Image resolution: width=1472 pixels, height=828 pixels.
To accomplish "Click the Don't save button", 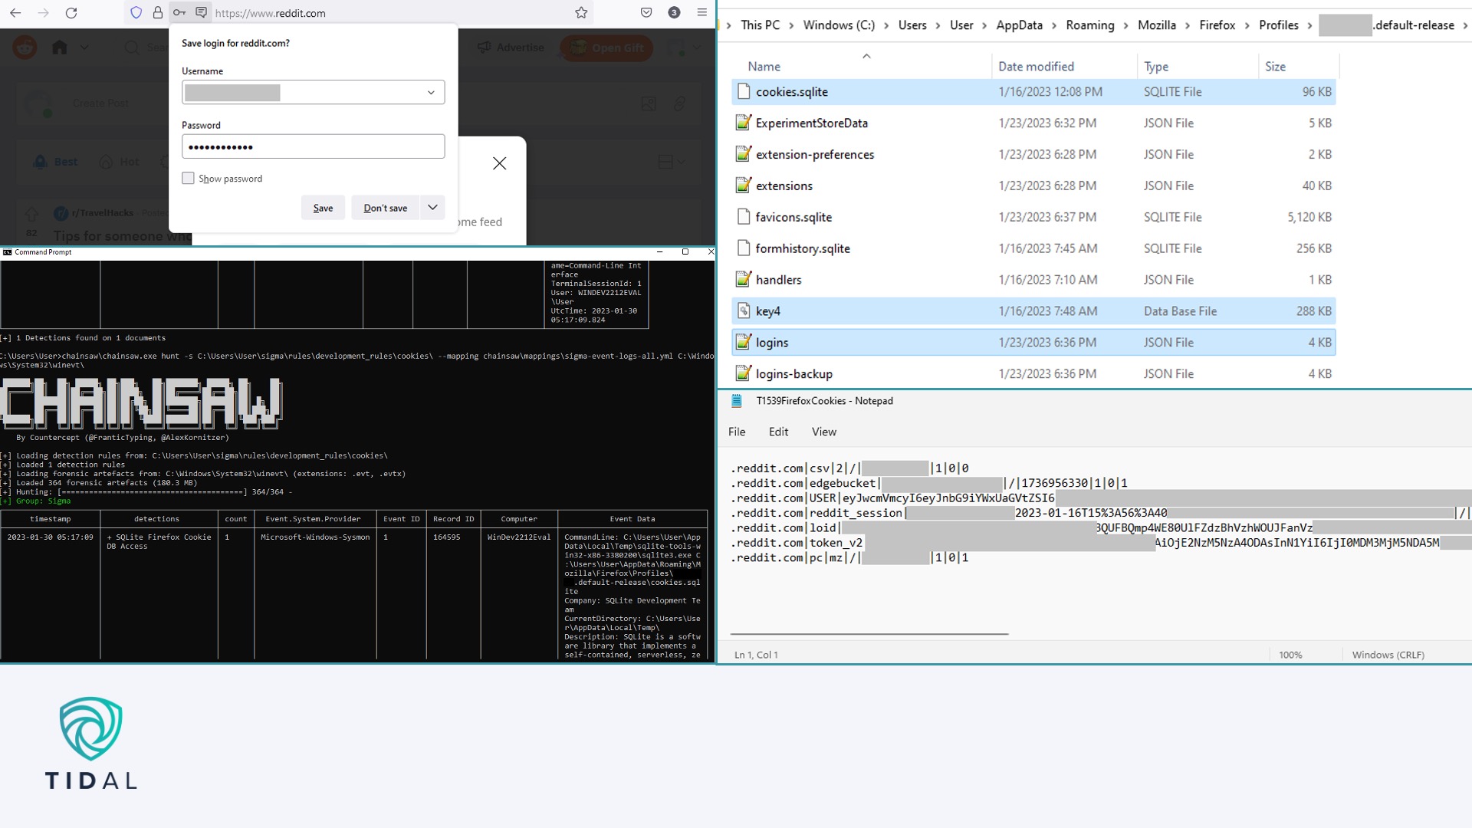I will pos(385,208).
